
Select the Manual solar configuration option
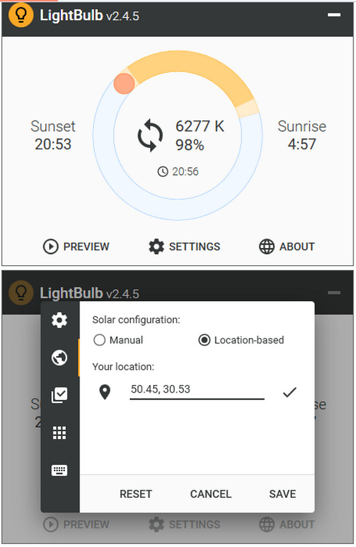point(100,340)
